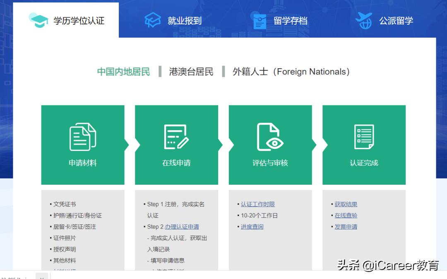Viewport: 447px width, 279px height.
Task: Switch to the 就业报到 section
Action: [x=177, y=19]
